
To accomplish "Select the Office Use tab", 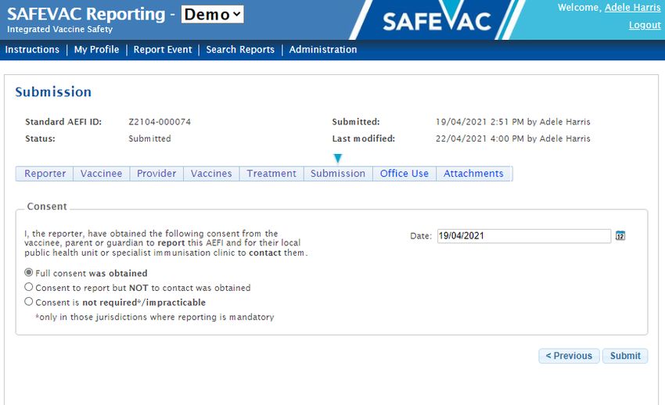I will 404,174.
